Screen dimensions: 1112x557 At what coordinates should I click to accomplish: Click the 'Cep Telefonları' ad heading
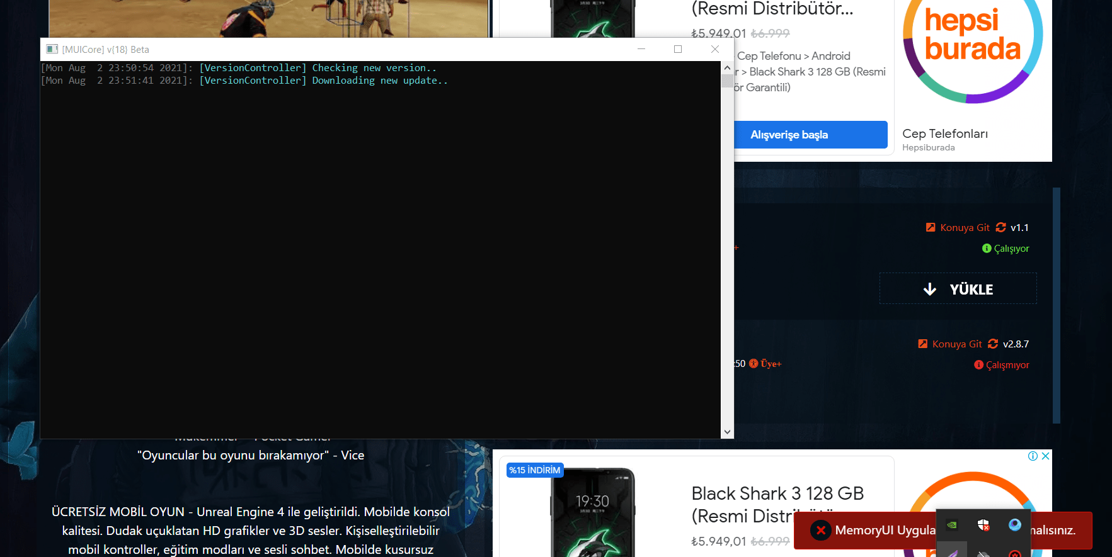(x=945, y=133)
